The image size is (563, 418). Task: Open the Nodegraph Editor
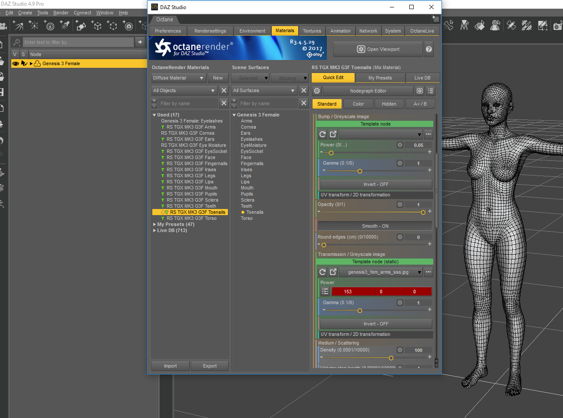tap(368, 91)
